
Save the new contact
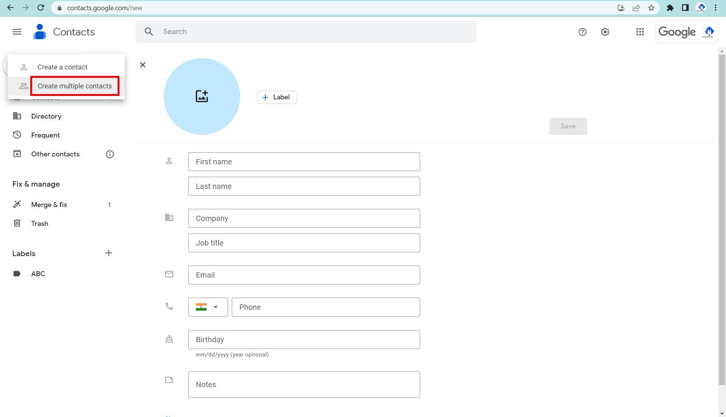coord(568,126)
